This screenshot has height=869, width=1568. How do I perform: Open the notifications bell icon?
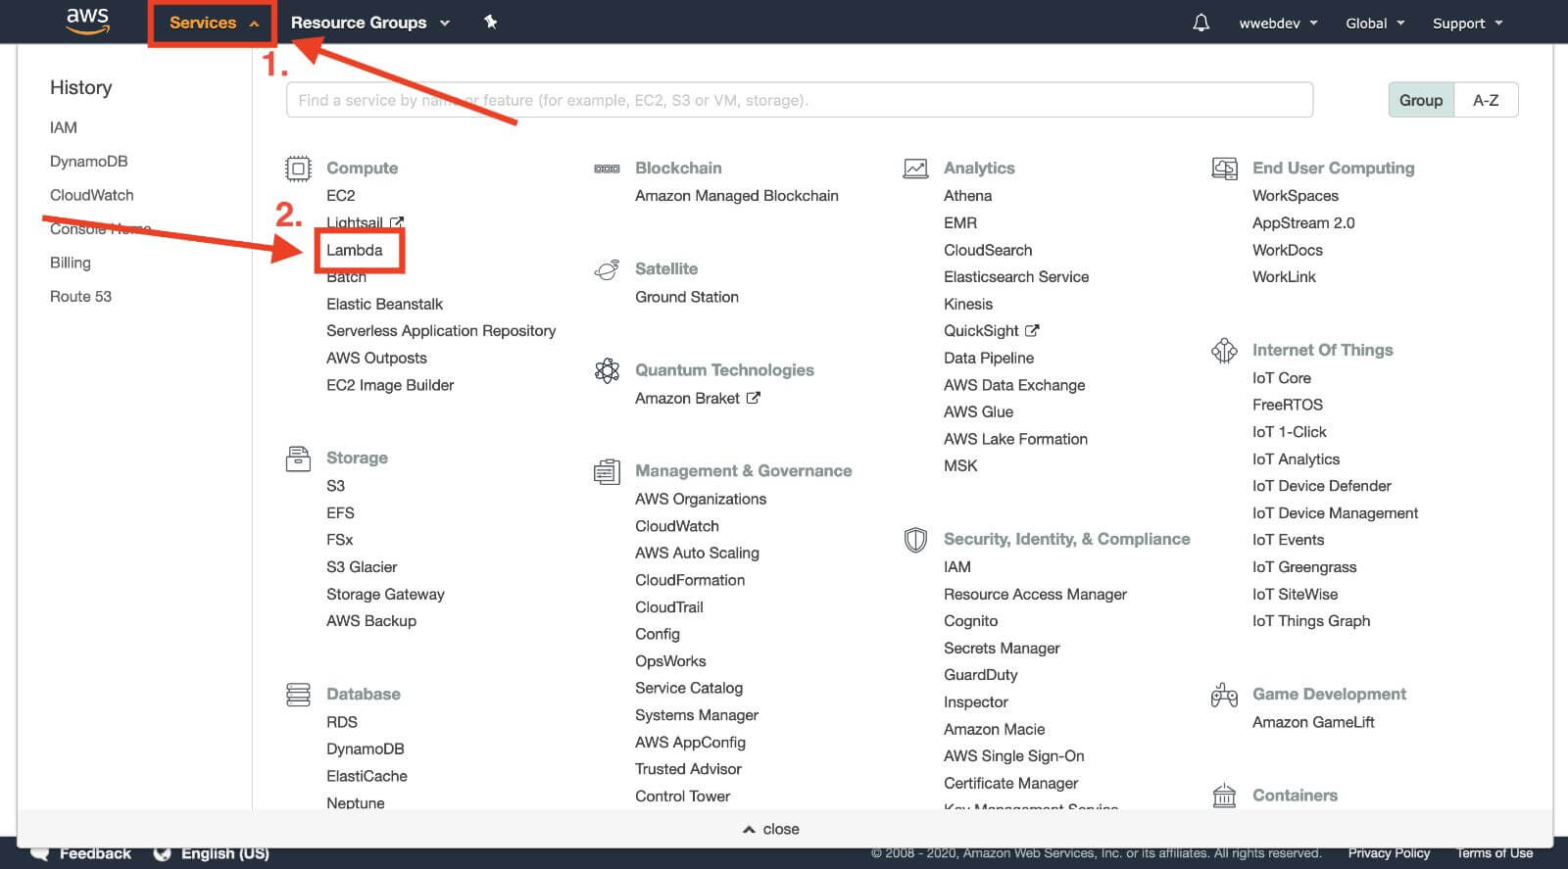[x=1200, y=23]
